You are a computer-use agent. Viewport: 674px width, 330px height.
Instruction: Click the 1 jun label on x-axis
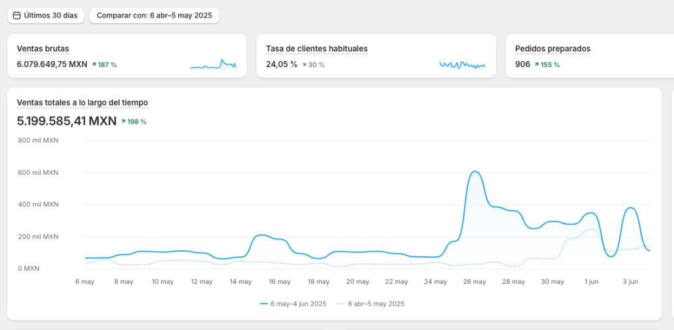click(590, 281)
